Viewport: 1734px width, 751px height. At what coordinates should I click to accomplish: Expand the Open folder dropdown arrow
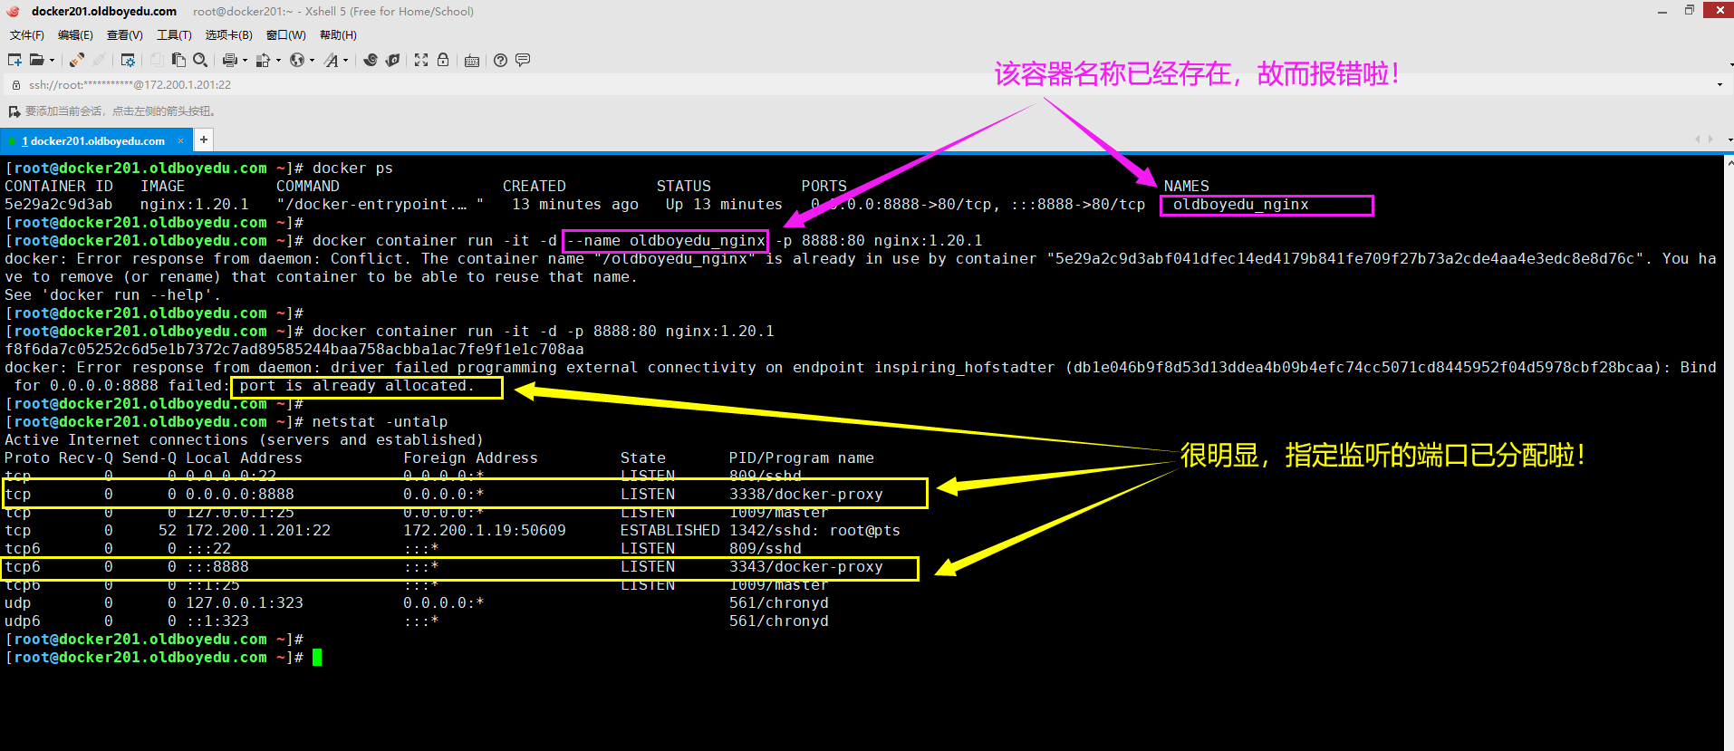[52, 61]
